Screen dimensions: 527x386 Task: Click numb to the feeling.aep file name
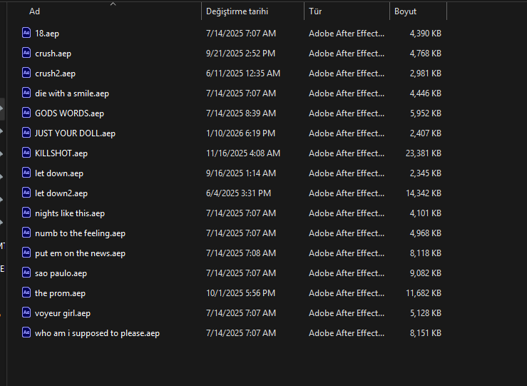coord(80,233)
